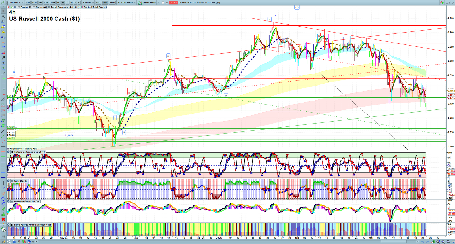The height and width of the screenshot is (244, 455).
Task: Toggle the Precio checkbox
Action: tap(19, 7)
